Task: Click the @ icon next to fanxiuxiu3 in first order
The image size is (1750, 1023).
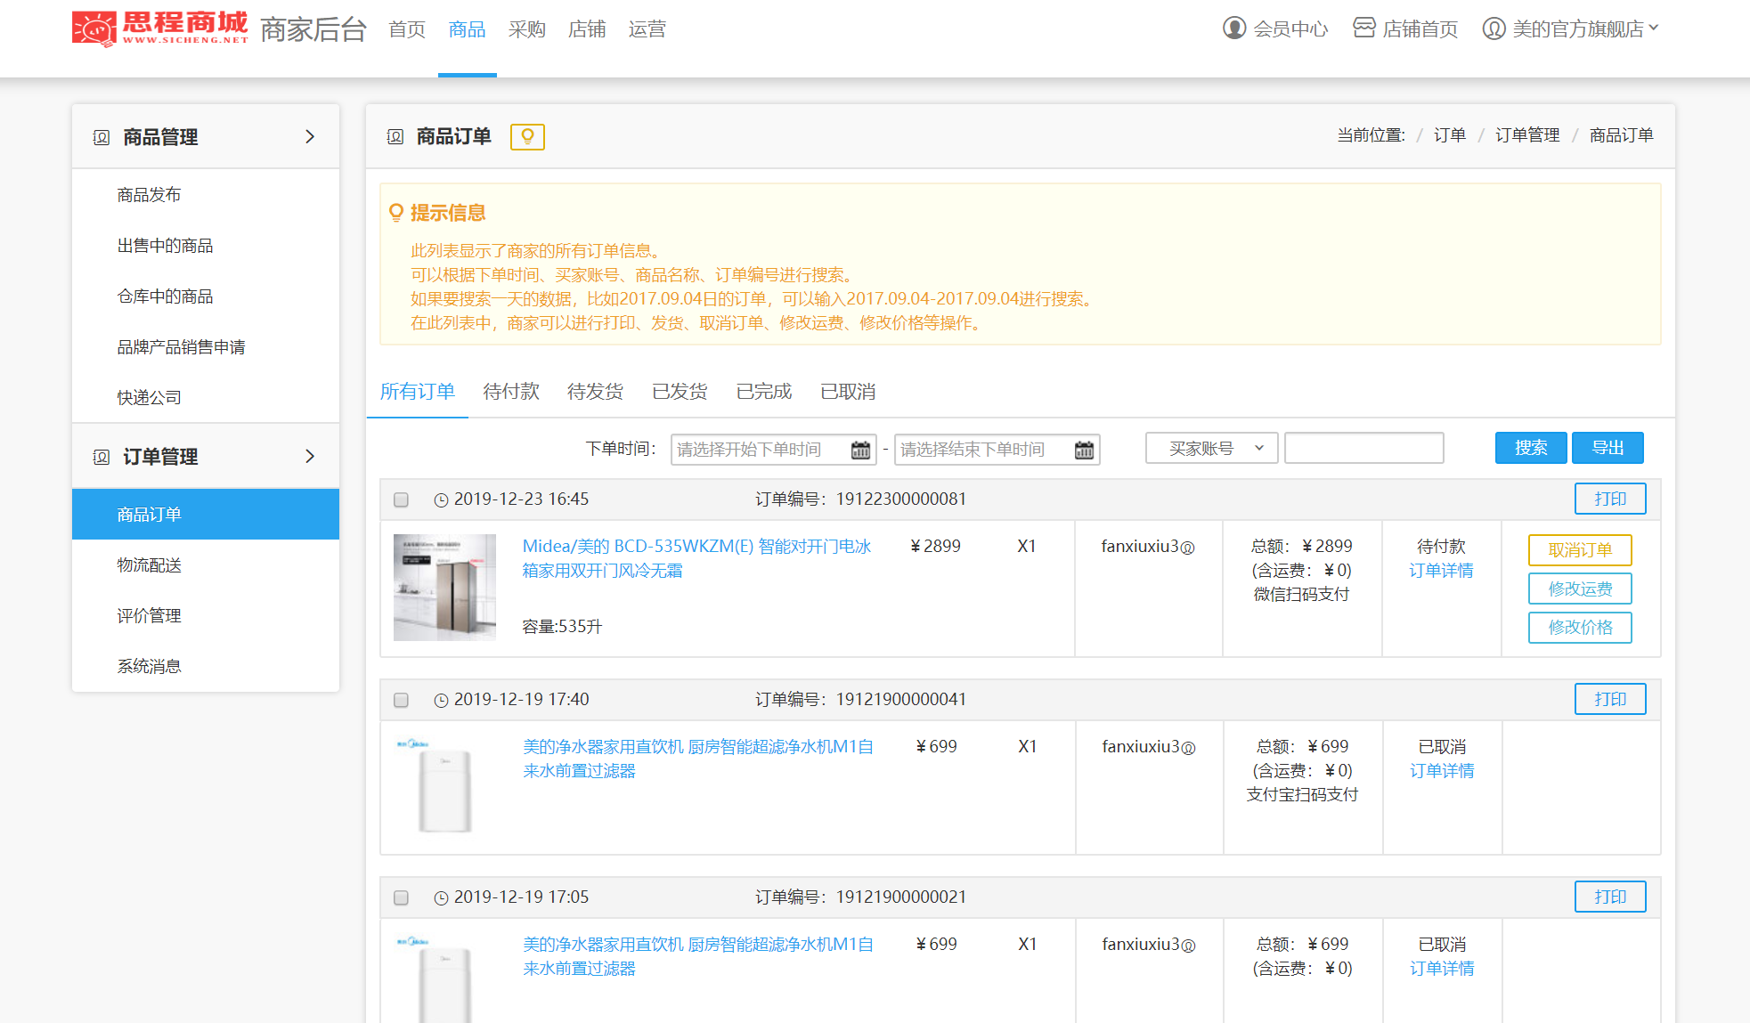Action: click(1187, 548)
